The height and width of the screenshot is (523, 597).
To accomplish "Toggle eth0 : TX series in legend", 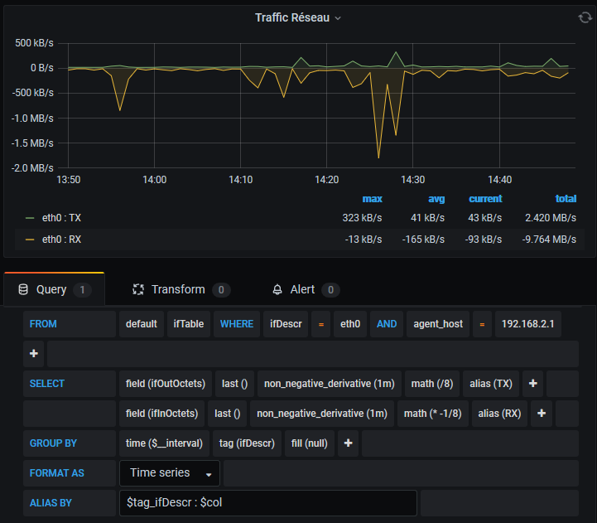I will (62, 218).
